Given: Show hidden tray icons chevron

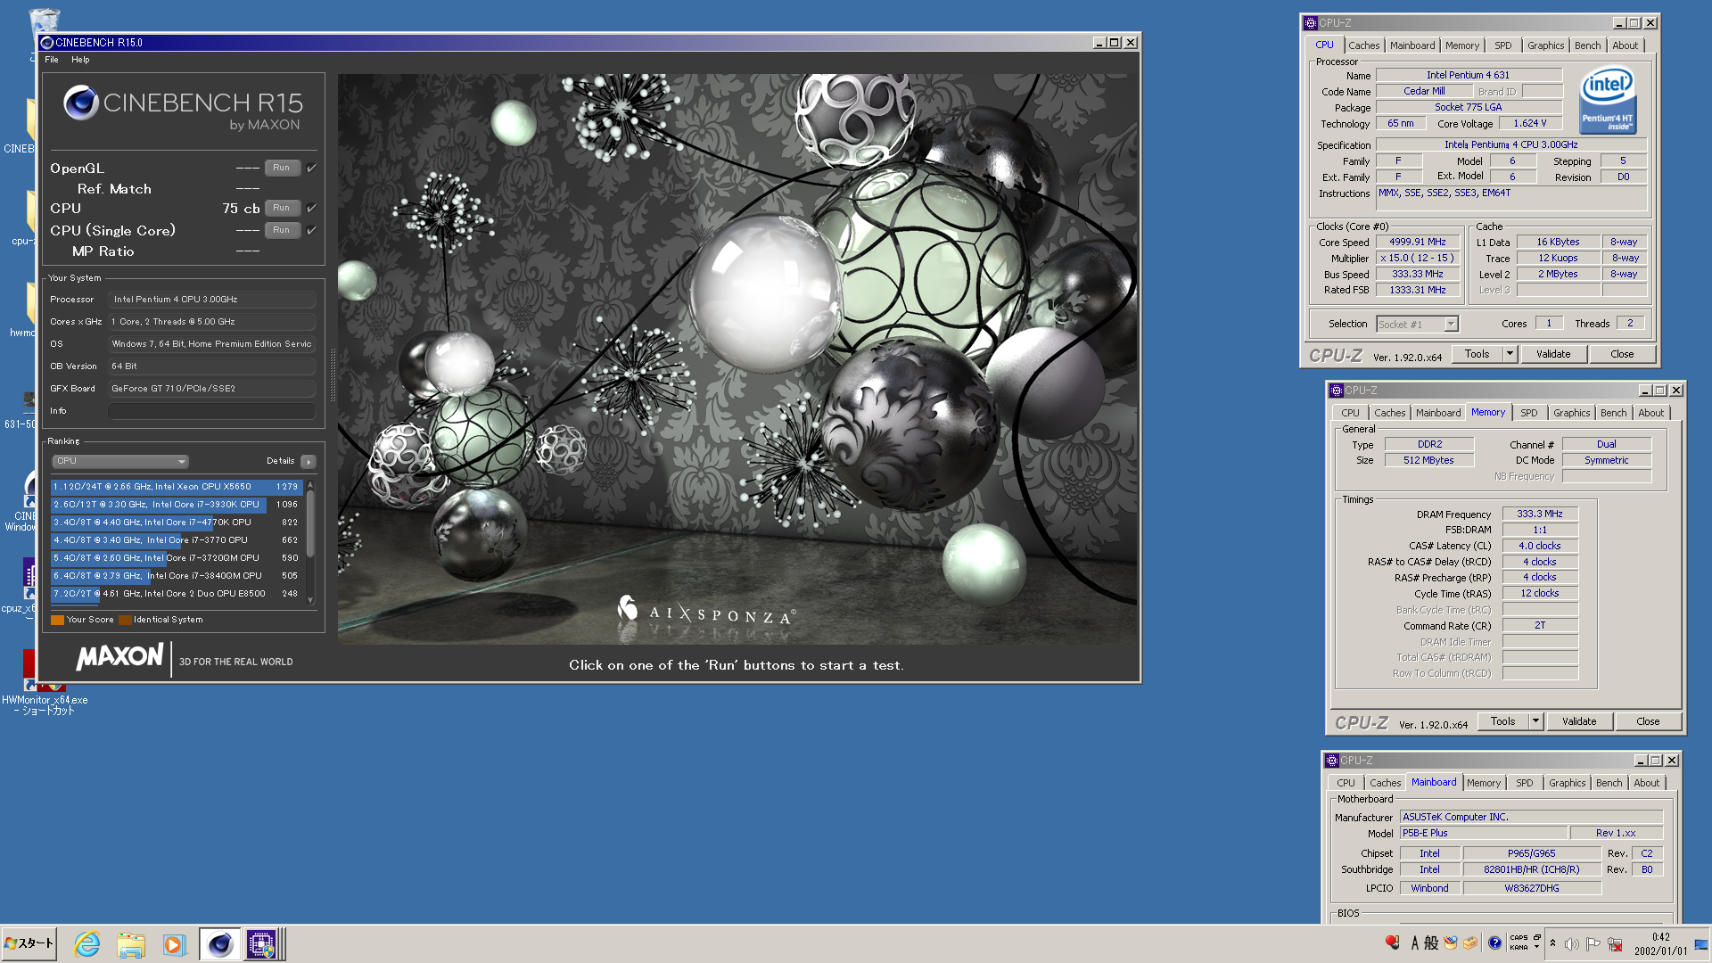Looking at the screenshot, I should tap(1552, 943).
